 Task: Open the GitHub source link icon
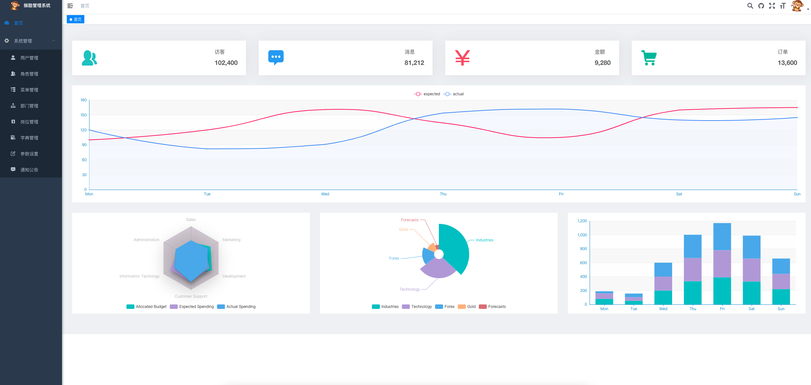coord(761,6)
